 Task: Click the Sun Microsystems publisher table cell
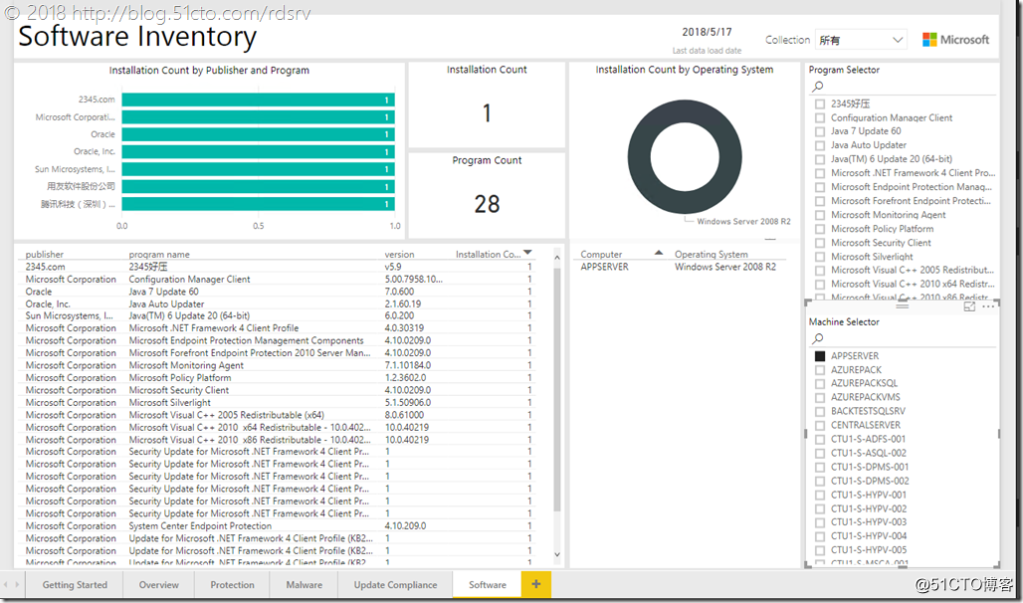pyautogui.click(x=71, y=315)
